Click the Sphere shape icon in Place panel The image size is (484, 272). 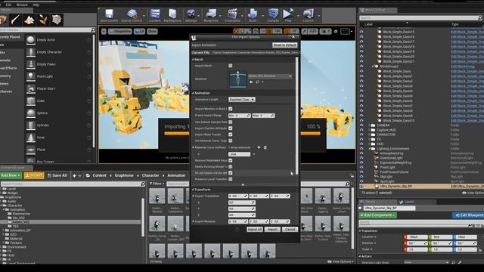(30, 113)
